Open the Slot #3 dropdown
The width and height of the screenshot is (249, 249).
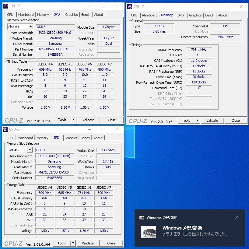30,150
